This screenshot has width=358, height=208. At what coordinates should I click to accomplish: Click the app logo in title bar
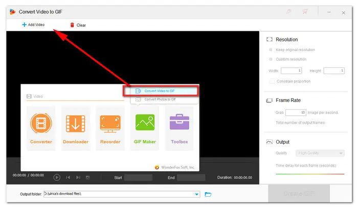click(13, 12)
